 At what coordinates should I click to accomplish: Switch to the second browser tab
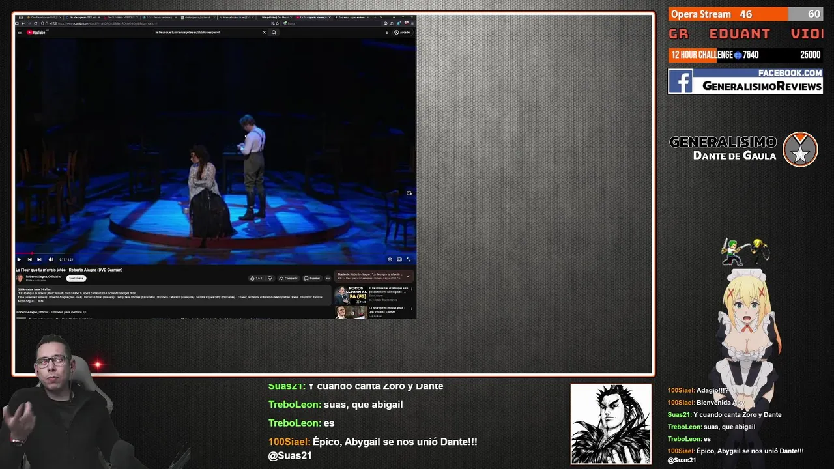tap(83, 18)
